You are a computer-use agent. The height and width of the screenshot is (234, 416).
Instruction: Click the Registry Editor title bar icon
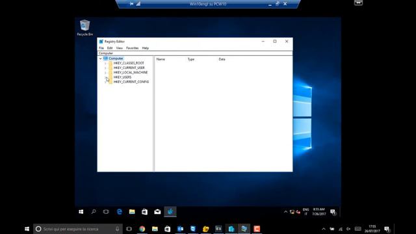tap(101, 42)
